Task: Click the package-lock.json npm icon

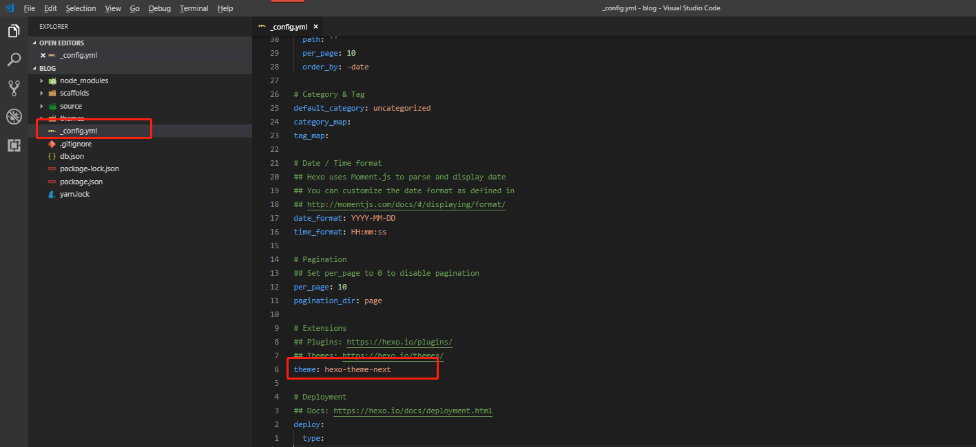Action: tap(52, 168)
